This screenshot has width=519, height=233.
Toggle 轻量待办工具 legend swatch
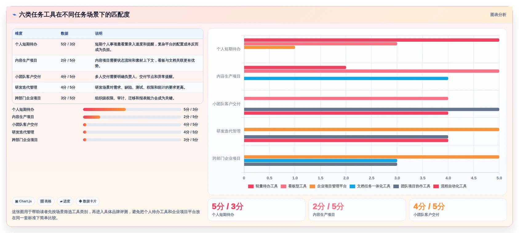point(251,186)
